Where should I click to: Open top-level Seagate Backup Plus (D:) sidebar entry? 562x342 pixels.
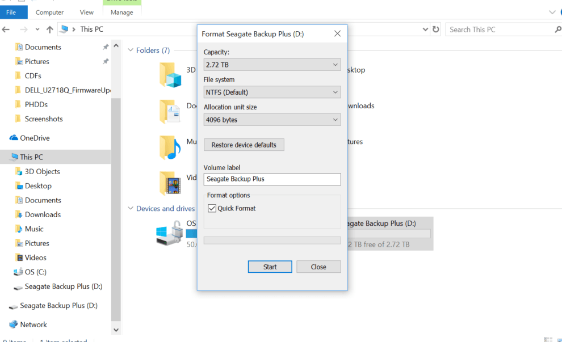pyautogui.click(x=59, y=306)
